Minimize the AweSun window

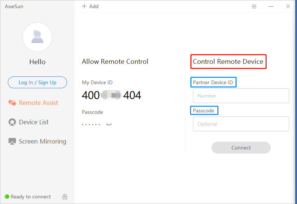[x=271, y=6]
